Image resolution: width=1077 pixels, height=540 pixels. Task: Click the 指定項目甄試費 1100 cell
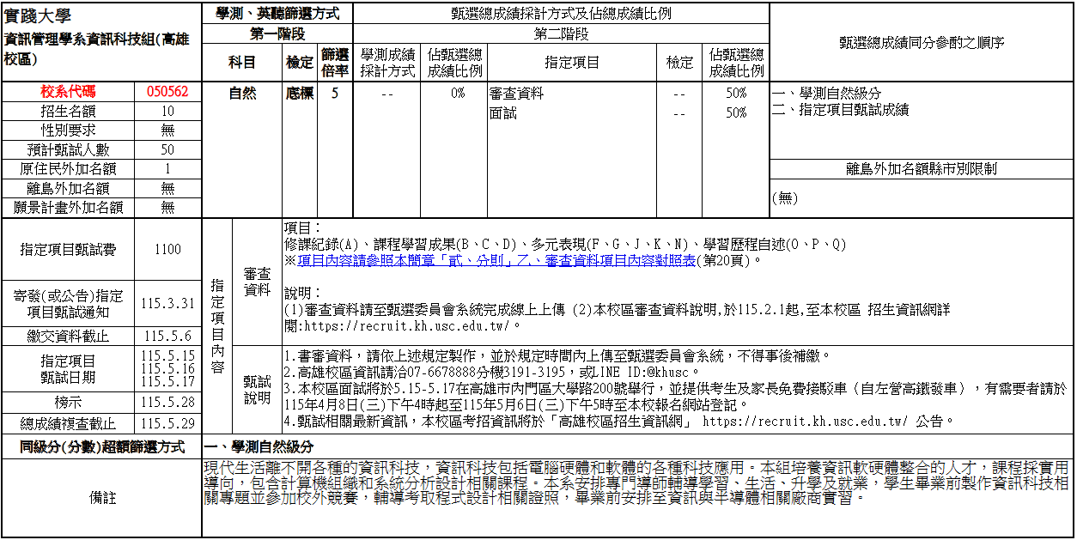tap(169, 250)
